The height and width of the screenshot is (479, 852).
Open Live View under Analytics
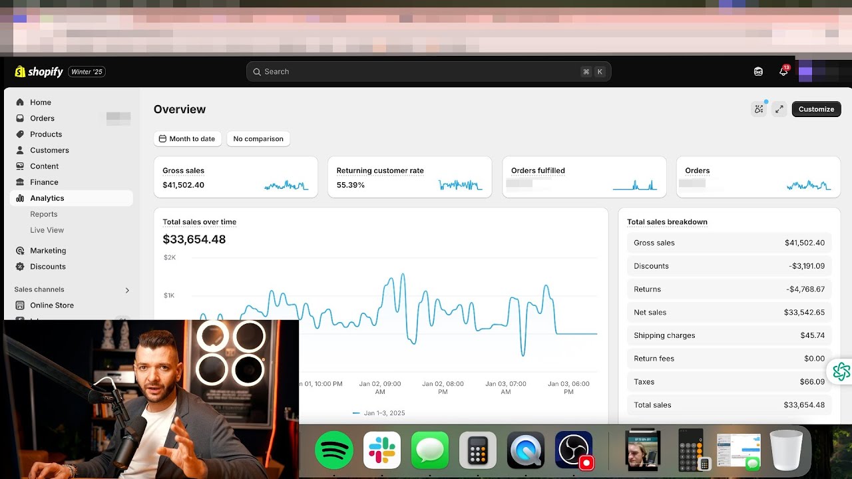(47, 230)
